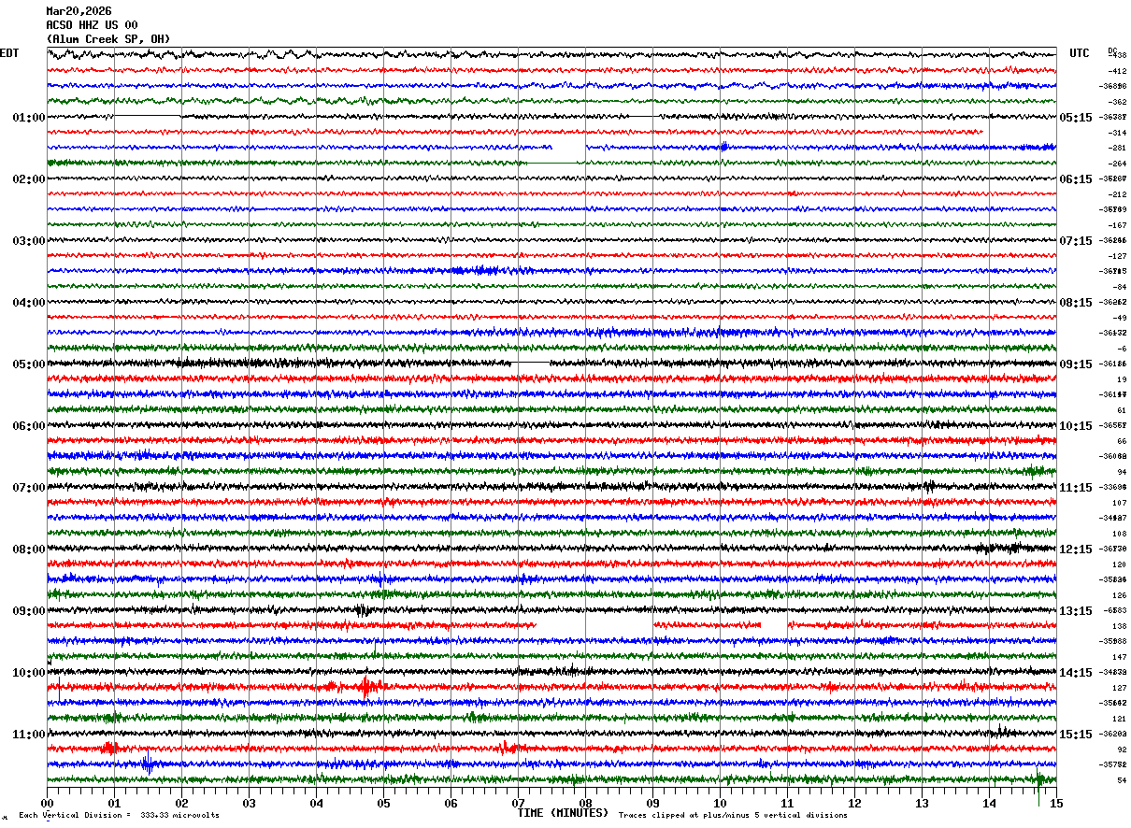Select the EDT time zone header
This screenshot has width=1131, height=828.
(9, 53)
